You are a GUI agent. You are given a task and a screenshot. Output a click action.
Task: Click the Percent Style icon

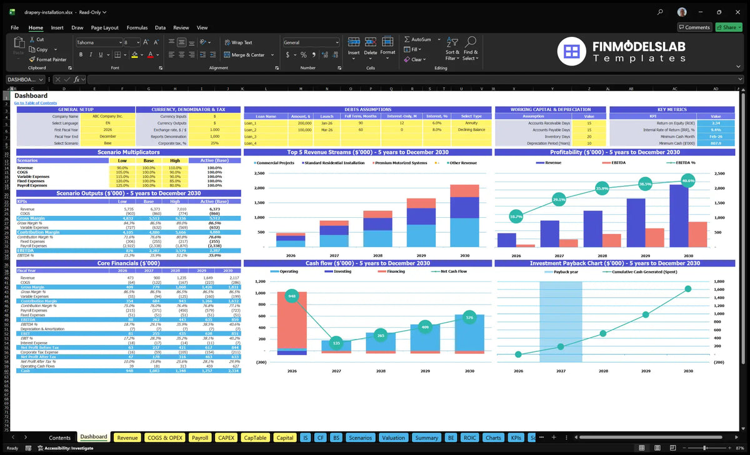pyautogui.click(x=304, y=55)
